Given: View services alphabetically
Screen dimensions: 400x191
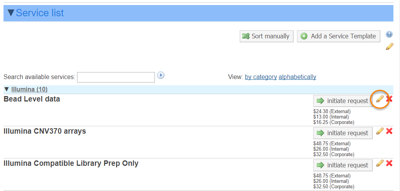Looking at the screenshot, I should (x=297, y=77).
